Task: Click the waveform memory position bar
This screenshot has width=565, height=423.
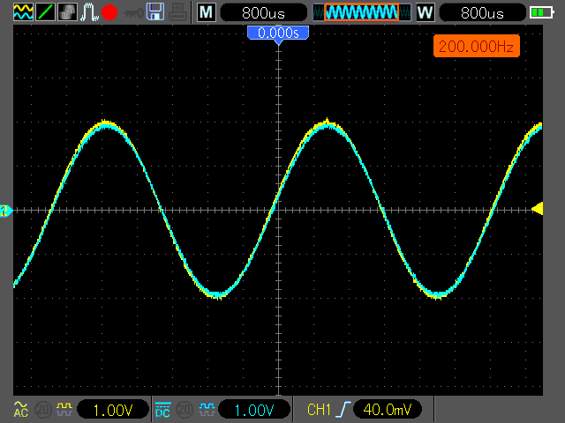Action: click(361, 12)
